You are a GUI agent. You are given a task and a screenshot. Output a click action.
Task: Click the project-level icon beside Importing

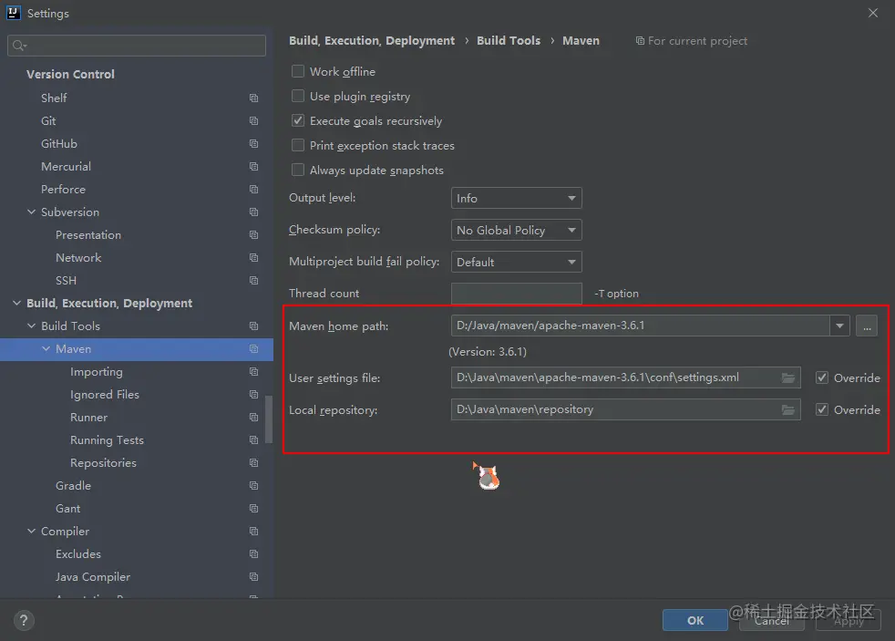pos(254,372)
